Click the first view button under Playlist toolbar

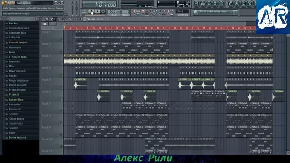click(45, 24)
